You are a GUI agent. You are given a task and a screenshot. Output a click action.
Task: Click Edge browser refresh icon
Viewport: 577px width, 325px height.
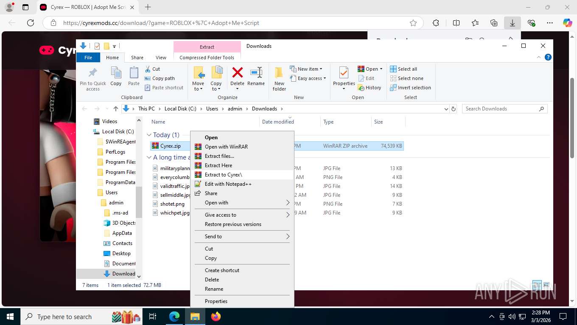pyautogui.click(x=31, y=23)
